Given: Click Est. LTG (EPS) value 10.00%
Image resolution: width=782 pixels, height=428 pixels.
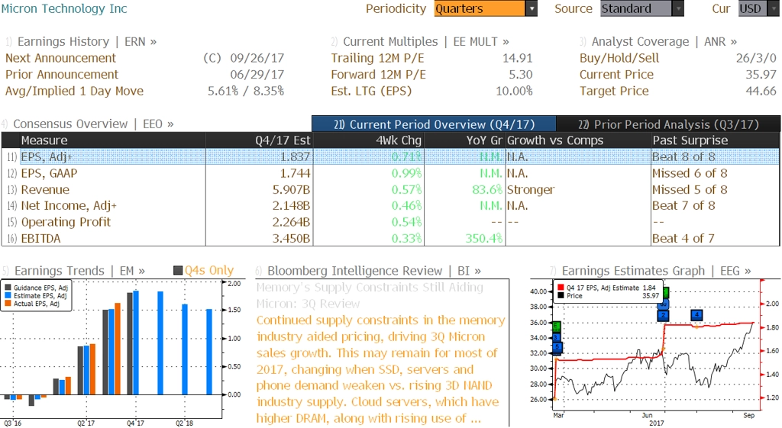Looking at the screenshot, I should [x=514, y=91].
